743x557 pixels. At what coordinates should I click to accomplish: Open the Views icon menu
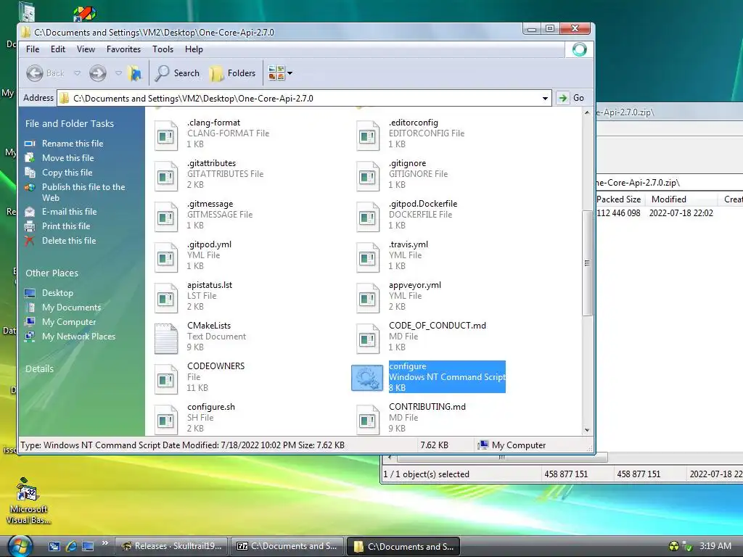click(276, 73)
